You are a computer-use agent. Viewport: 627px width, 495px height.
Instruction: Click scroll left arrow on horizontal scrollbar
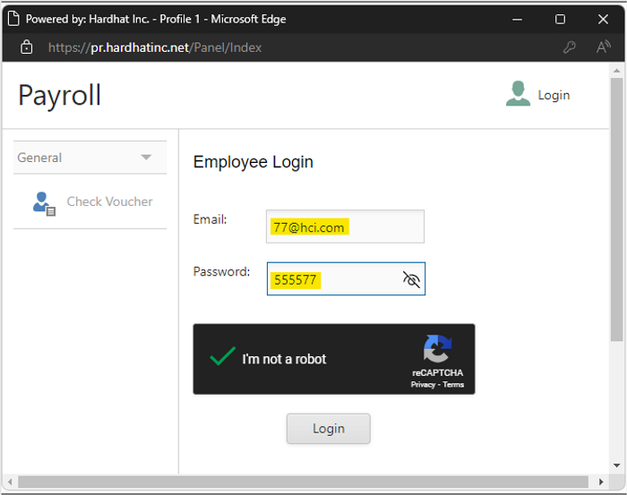tap(10, 482)
